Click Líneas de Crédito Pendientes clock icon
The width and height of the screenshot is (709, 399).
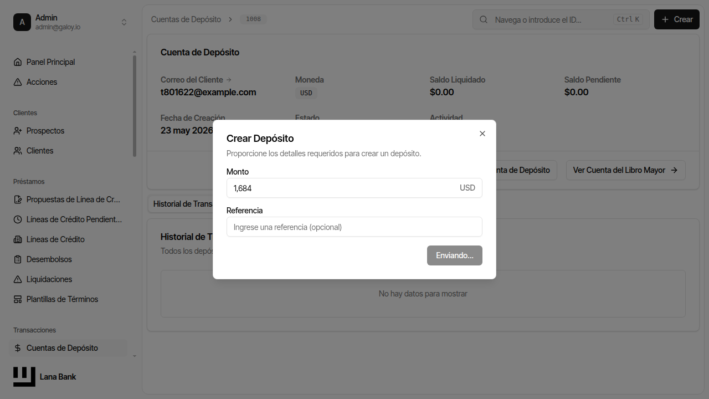pyautogui.click(x=18, y=219)
